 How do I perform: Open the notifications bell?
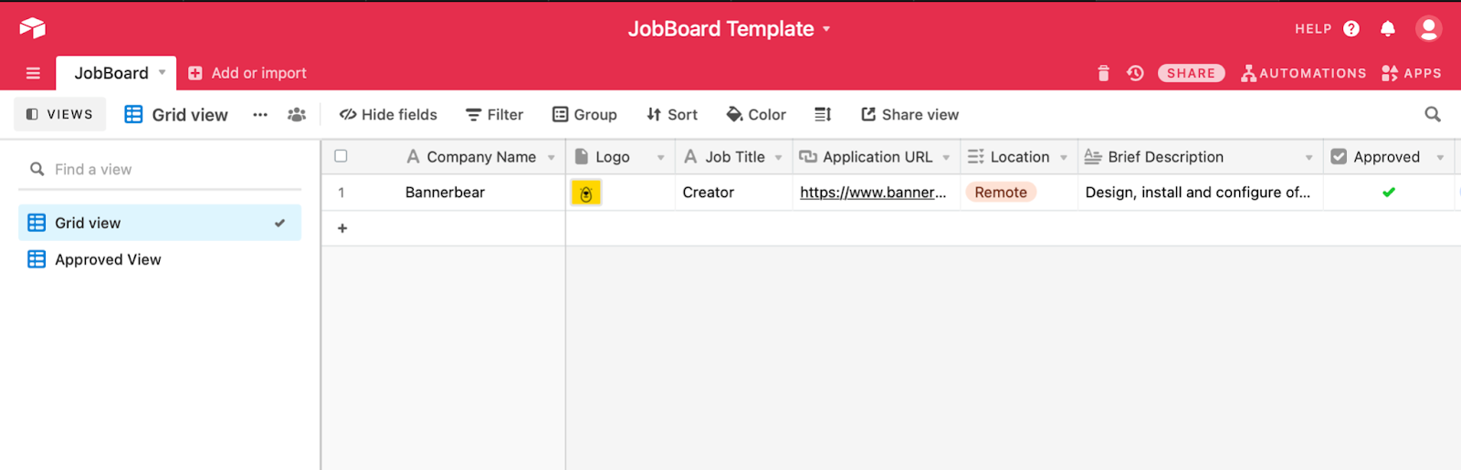pos(1388,28)
